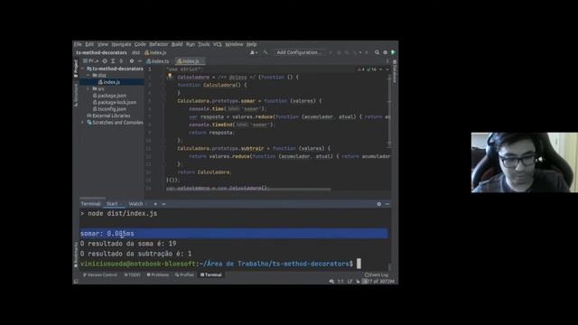Open the Tools menu
The image size is (578, 325).
point(204,44)
